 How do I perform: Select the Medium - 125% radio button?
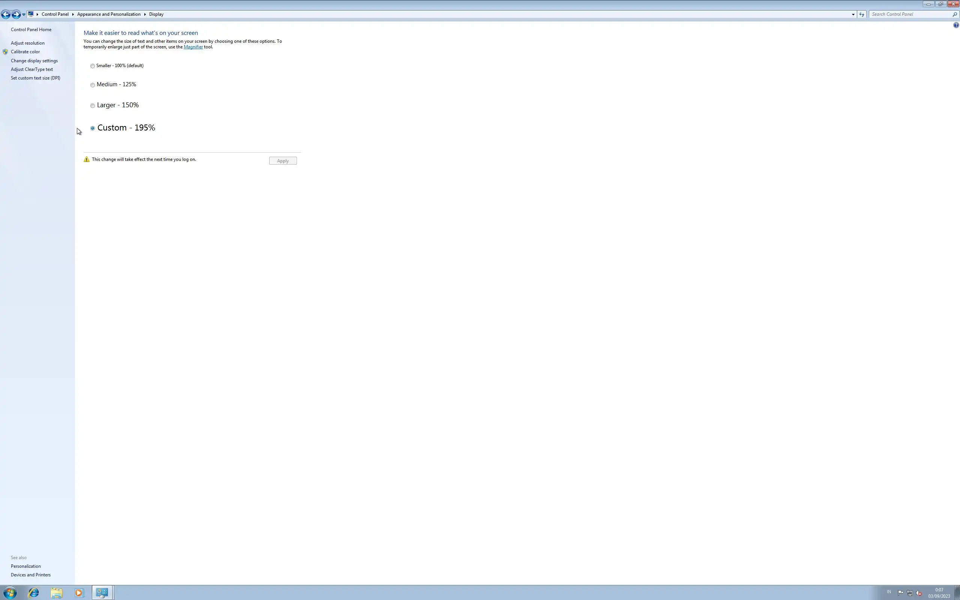pyautogui.click(x=92, y=85)
